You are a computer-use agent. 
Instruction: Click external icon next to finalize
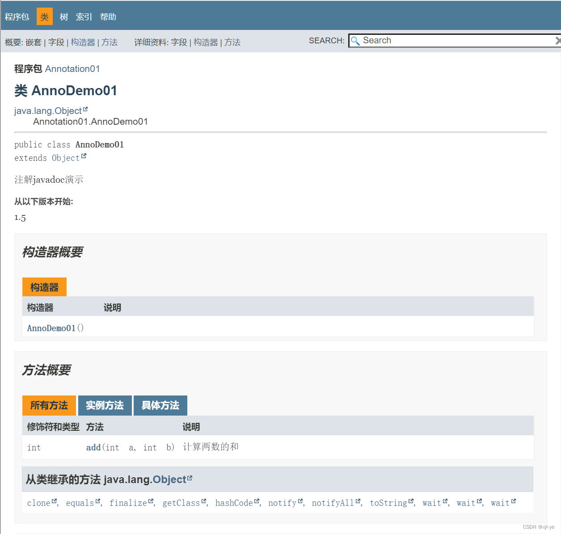click(x=151, y=501)
